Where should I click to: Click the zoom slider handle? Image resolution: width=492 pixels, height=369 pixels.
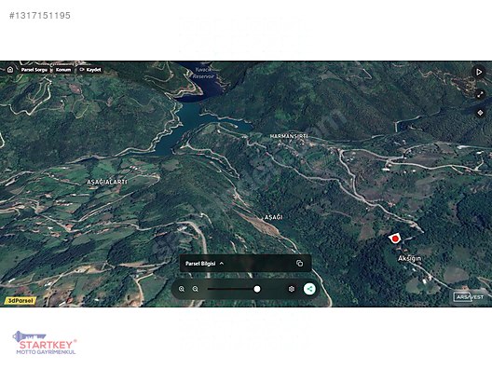tap(257, 289)
